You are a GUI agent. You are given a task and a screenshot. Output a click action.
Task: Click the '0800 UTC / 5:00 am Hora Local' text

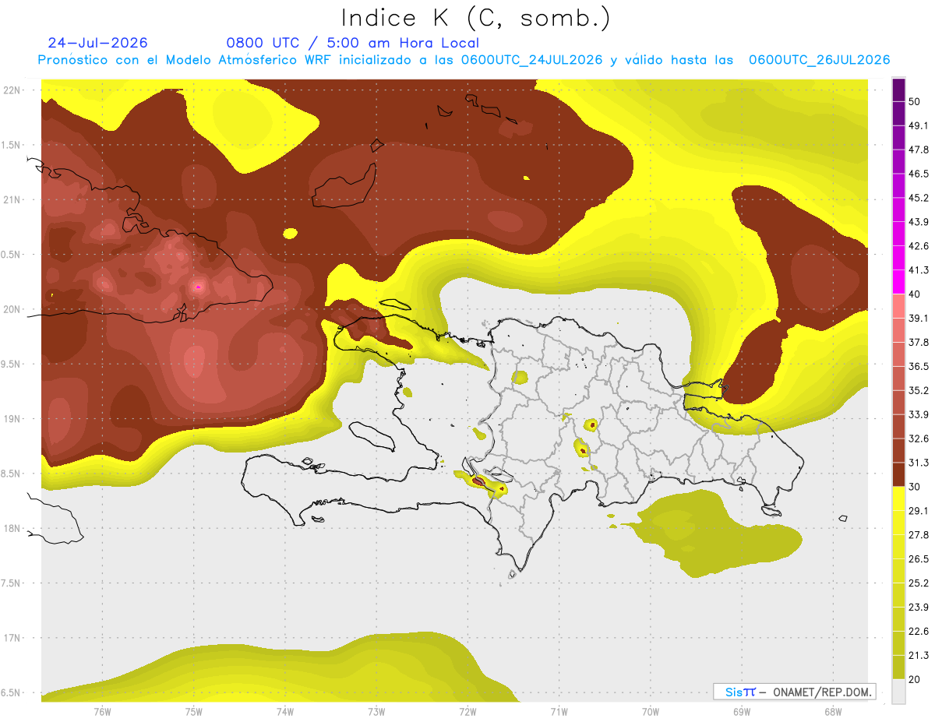[x=352, y=43]
